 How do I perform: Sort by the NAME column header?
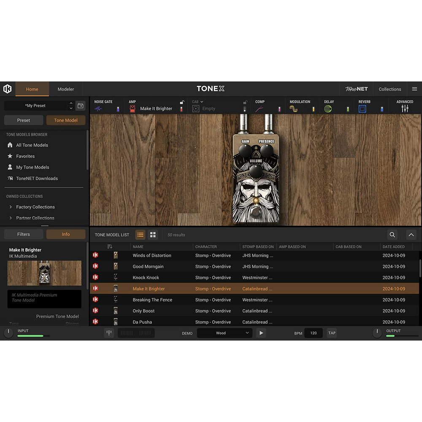pos(138,246)
